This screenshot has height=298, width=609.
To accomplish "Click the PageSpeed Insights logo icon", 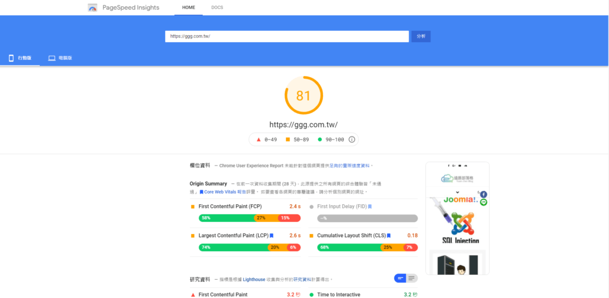I will (x=92, y=7).
